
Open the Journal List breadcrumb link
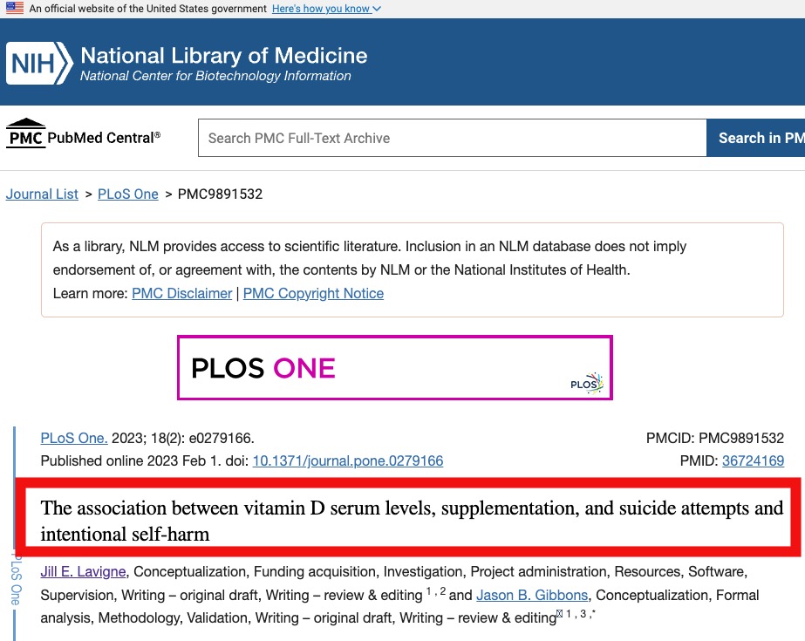pyautogui.click(x=42, y=194)
